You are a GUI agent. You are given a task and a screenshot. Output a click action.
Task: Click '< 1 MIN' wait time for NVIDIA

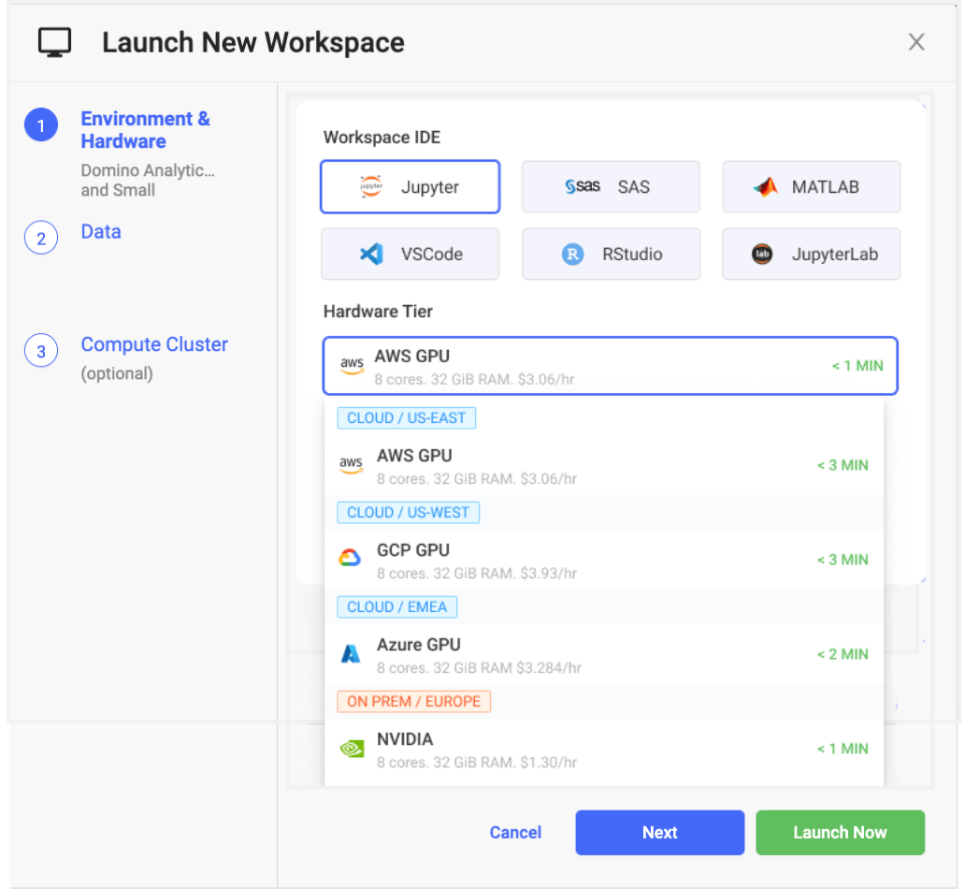843,750
